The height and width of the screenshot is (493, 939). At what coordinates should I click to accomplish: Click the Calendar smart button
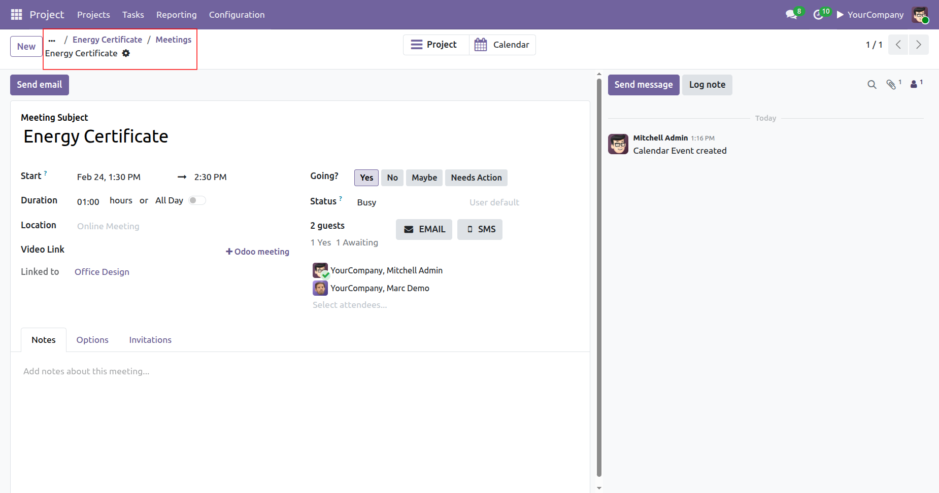(x=502, y=45)
